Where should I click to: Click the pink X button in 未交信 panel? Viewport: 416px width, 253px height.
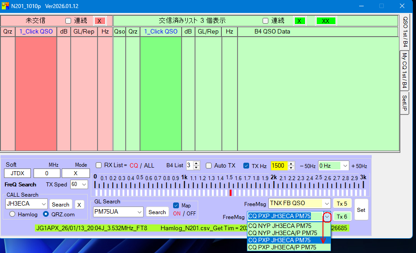(x=99, y=21)
